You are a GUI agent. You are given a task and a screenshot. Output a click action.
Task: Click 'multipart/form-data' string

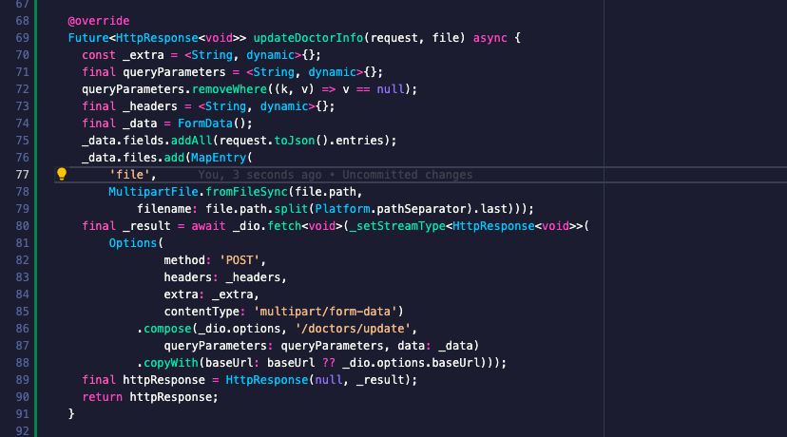click(325, 312)
